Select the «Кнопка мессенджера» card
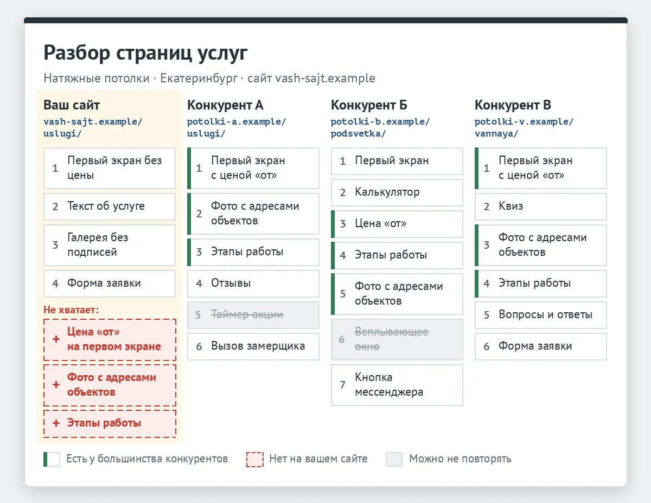 (x=397, y=385)
